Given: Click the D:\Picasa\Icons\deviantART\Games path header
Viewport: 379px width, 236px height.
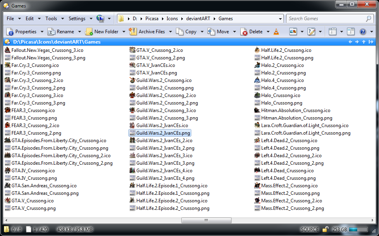Looking at the screenshot, I should click(x=57, y=42).
